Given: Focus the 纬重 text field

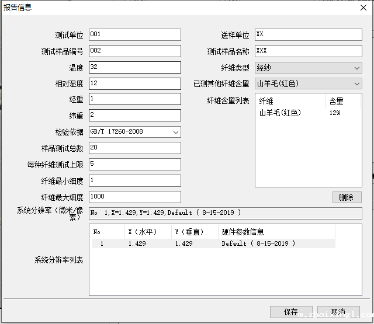Looking at the screenshot, I should pyautogui.click(x=134, y=116).
